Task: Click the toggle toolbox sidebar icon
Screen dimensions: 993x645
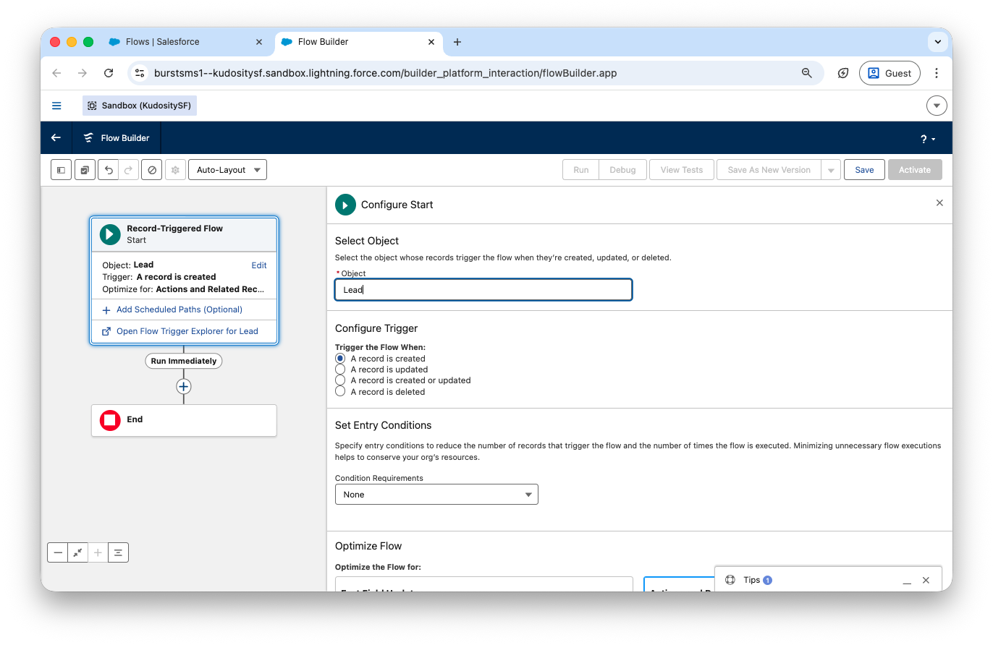Action: pos(61,170)
